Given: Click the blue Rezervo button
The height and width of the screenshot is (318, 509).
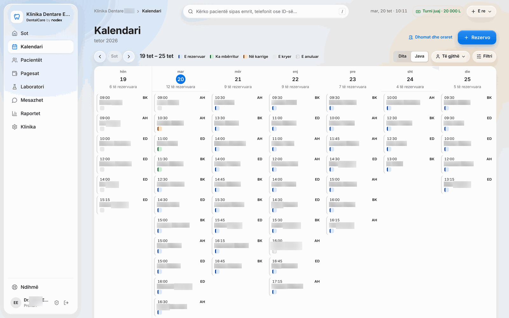Looking at the screenshot, I should pos(477,38).
